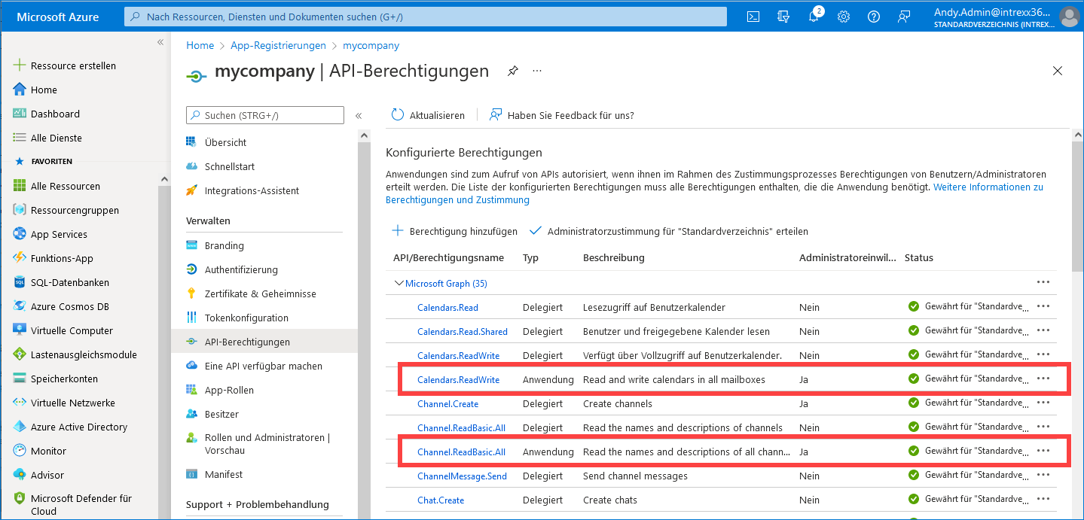Image resolution: width=1084 pixels, height=520 pixels.
Task: Open Microsoft Defender für Cloud icon
Action: (x=20, y=499)
